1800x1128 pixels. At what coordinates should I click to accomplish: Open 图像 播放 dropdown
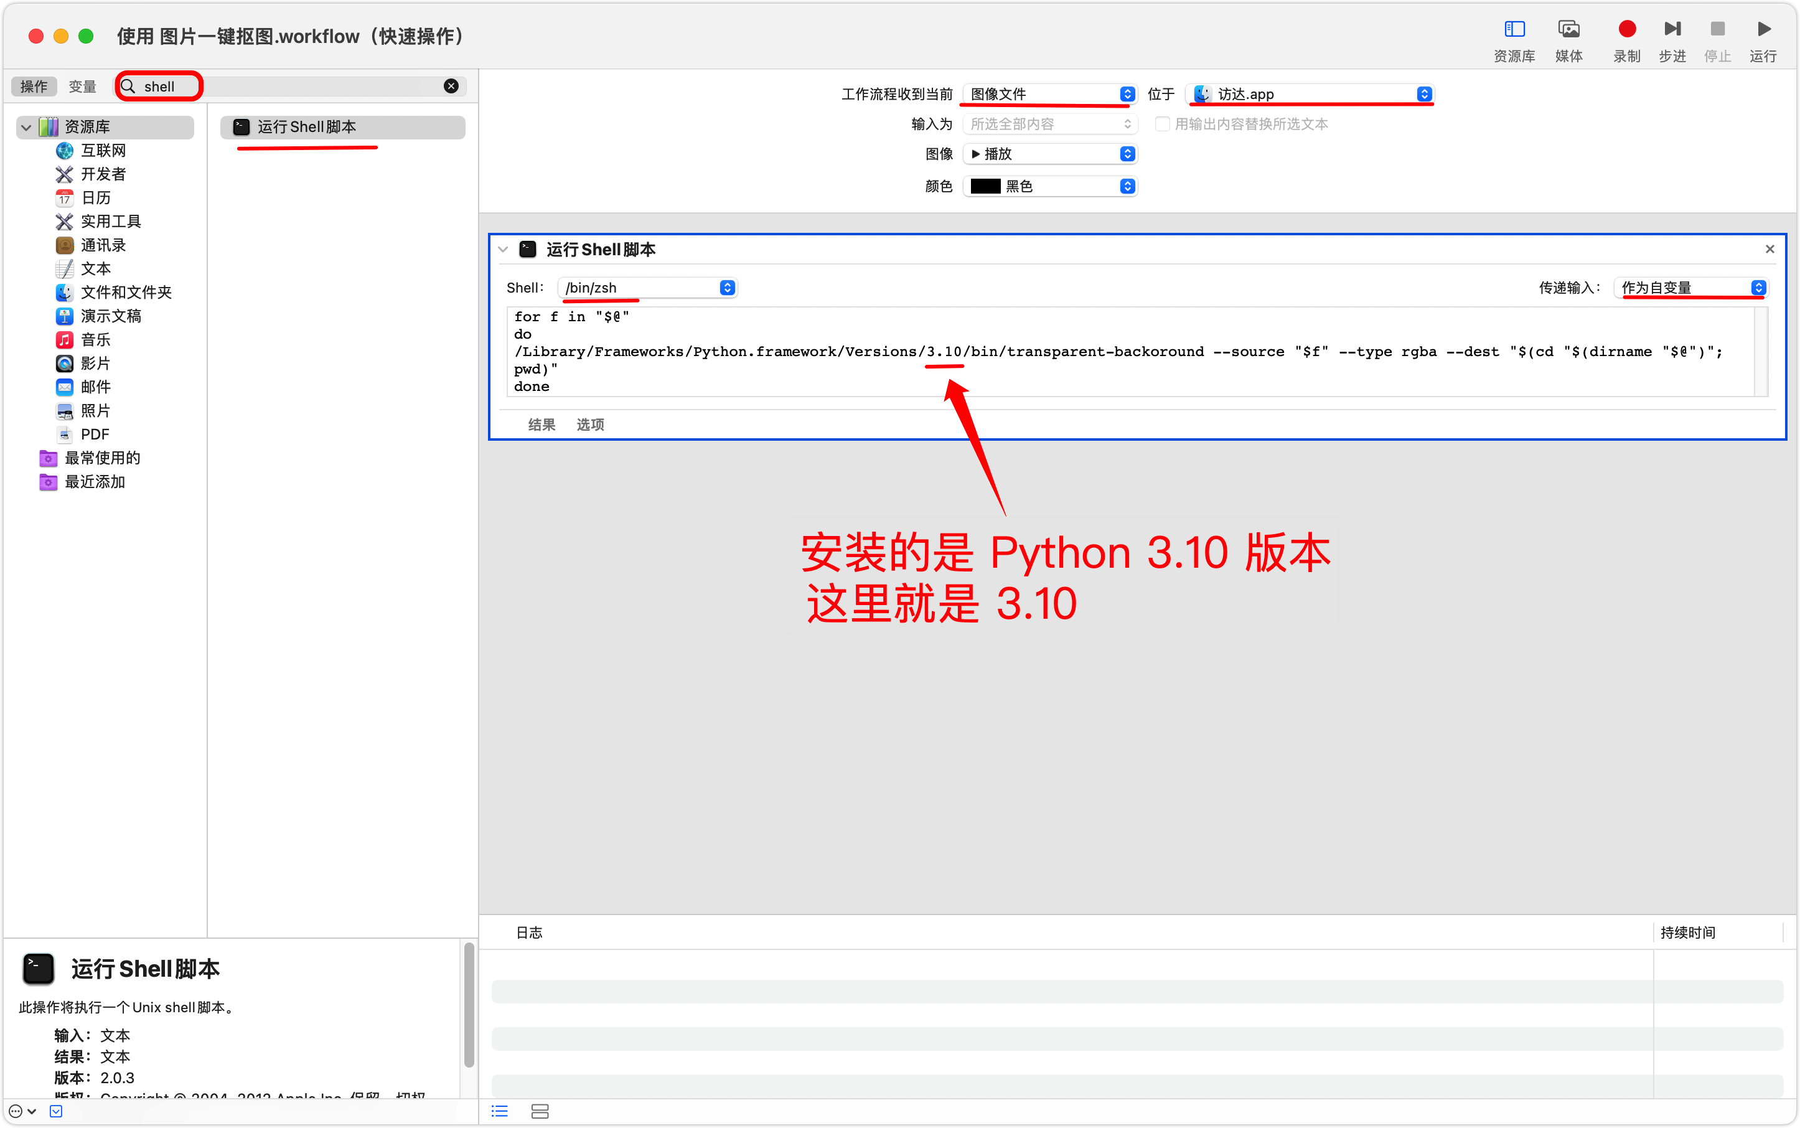(1049, 154)
